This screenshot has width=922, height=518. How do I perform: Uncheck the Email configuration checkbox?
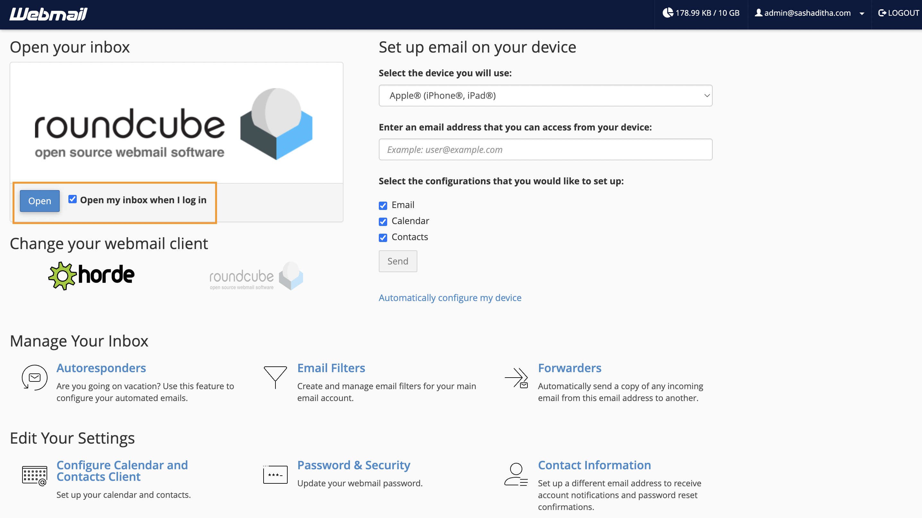pyautogui.click(x=383, y=205)
